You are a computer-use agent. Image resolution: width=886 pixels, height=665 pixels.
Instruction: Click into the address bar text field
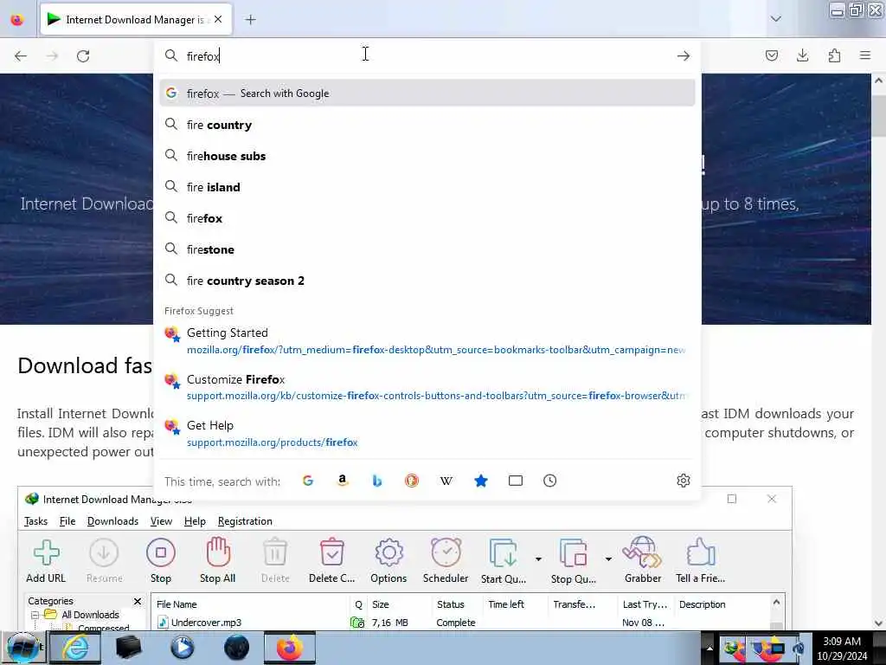coord(427,56)
